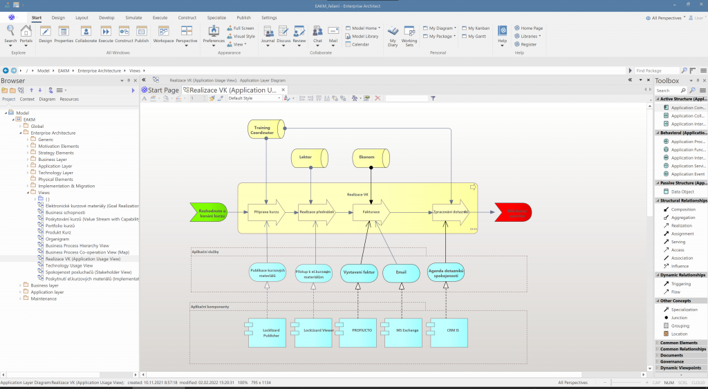Select the Training Coordinator role element

266,129
